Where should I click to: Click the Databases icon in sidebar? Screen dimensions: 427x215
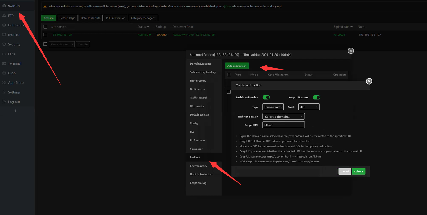(x=4, y=25)
